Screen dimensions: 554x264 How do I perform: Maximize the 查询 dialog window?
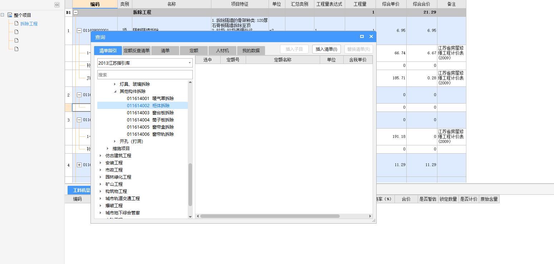[362, 36]
